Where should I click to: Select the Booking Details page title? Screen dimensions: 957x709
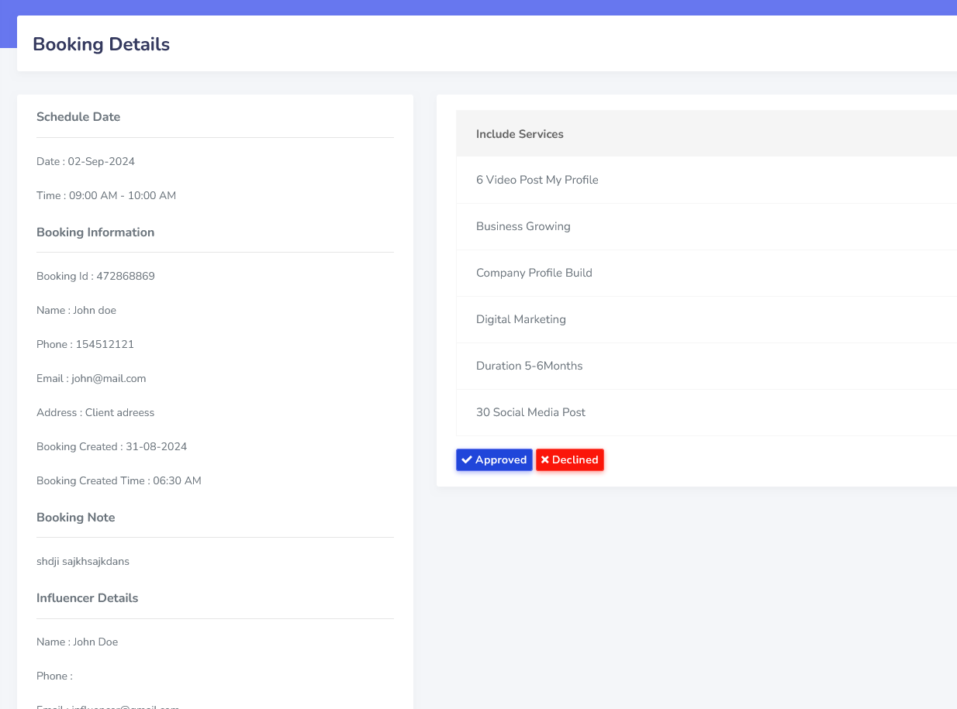101,44
